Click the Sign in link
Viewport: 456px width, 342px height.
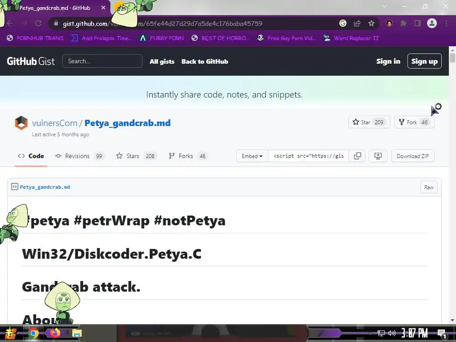coord(388,61)
